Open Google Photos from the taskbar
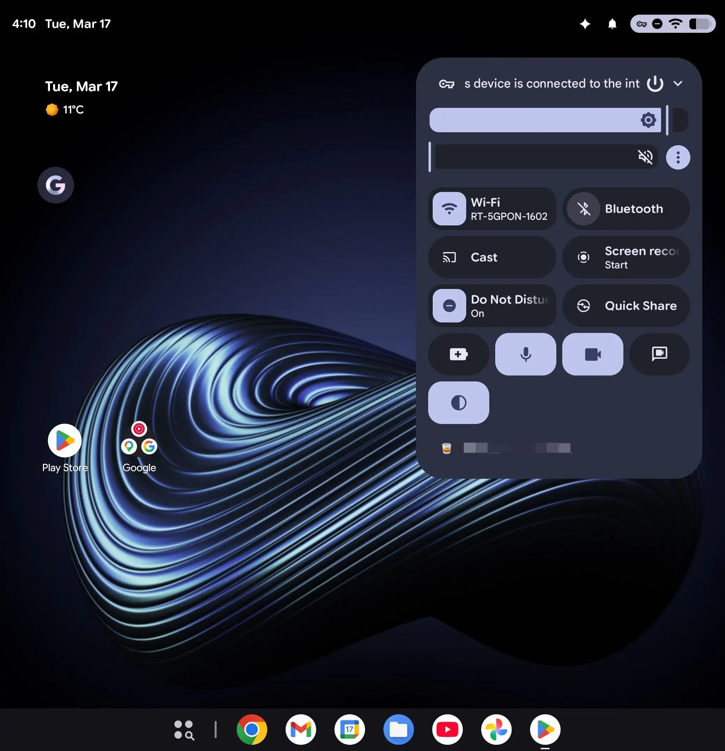 [x=496, y=729]
